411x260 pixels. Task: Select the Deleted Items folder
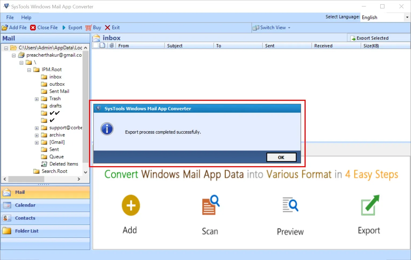tap(64, 164)
